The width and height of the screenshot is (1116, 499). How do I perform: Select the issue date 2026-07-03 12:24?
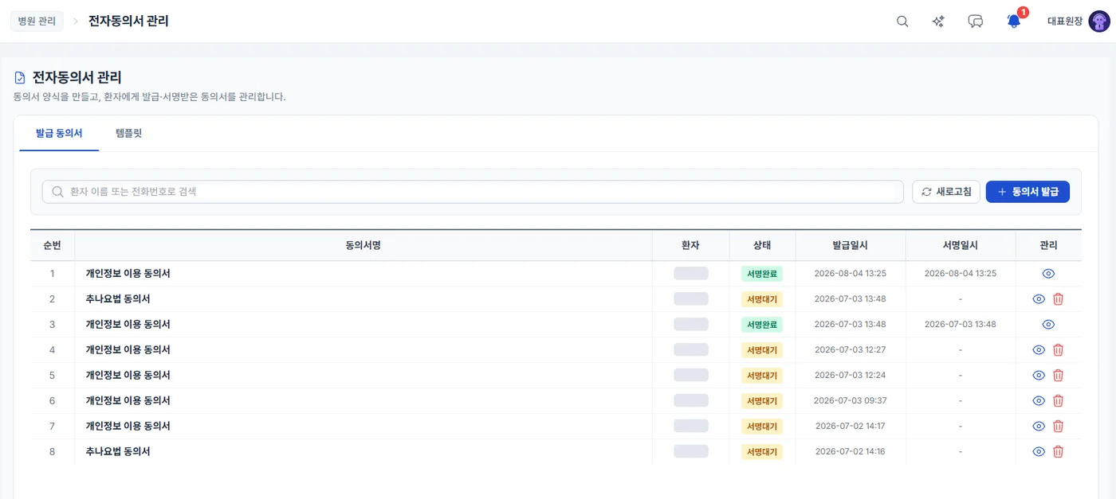[x=851, y=376]
